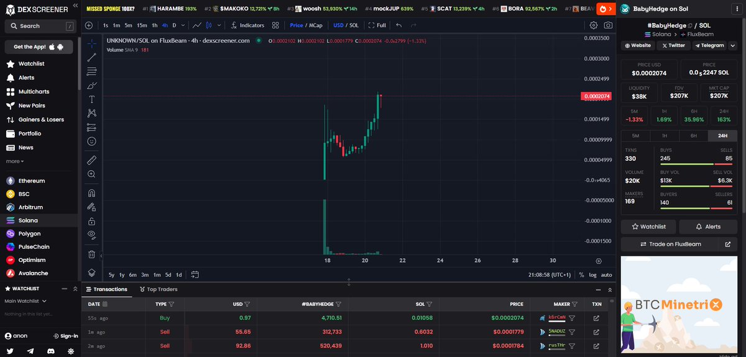The height and width of the screenshot is (357, 746).
Task: Select the brush drawing tool
Action: coord(91,85)
